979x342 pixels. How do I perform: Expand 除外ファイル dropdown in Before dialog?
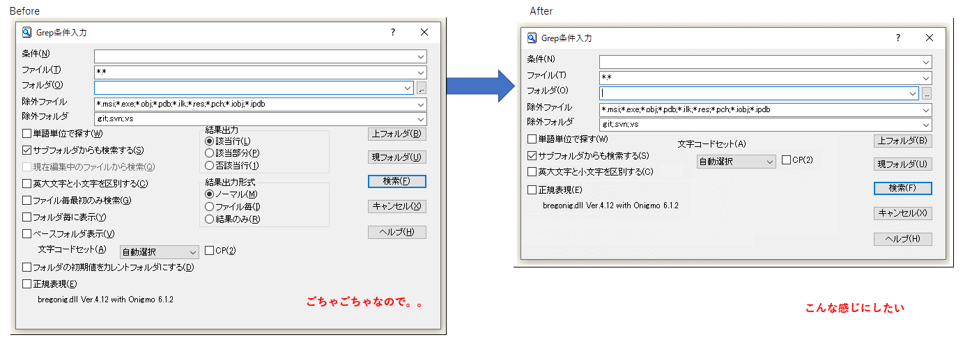(x=421, y=104)
